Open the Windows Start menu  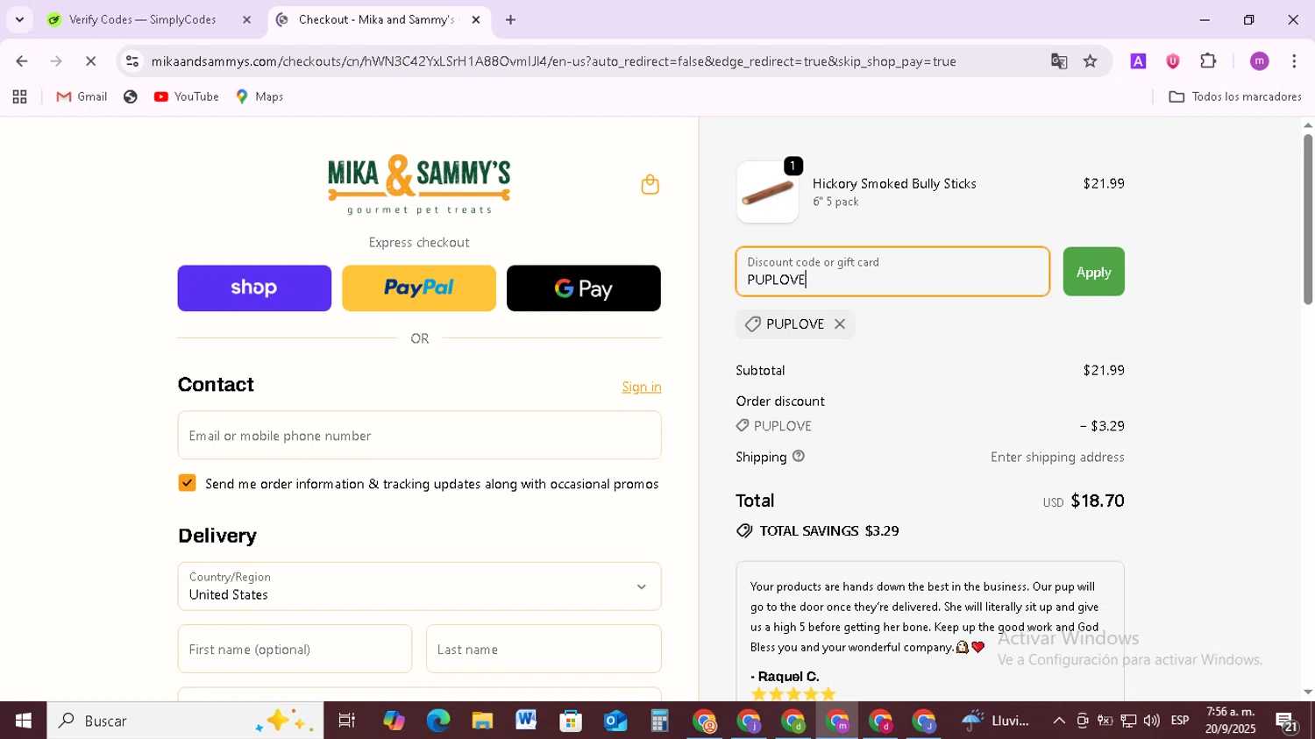[x=23, y=721]
